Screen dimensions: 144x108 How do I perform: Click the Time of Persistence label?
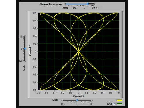[x=51, y=4]
